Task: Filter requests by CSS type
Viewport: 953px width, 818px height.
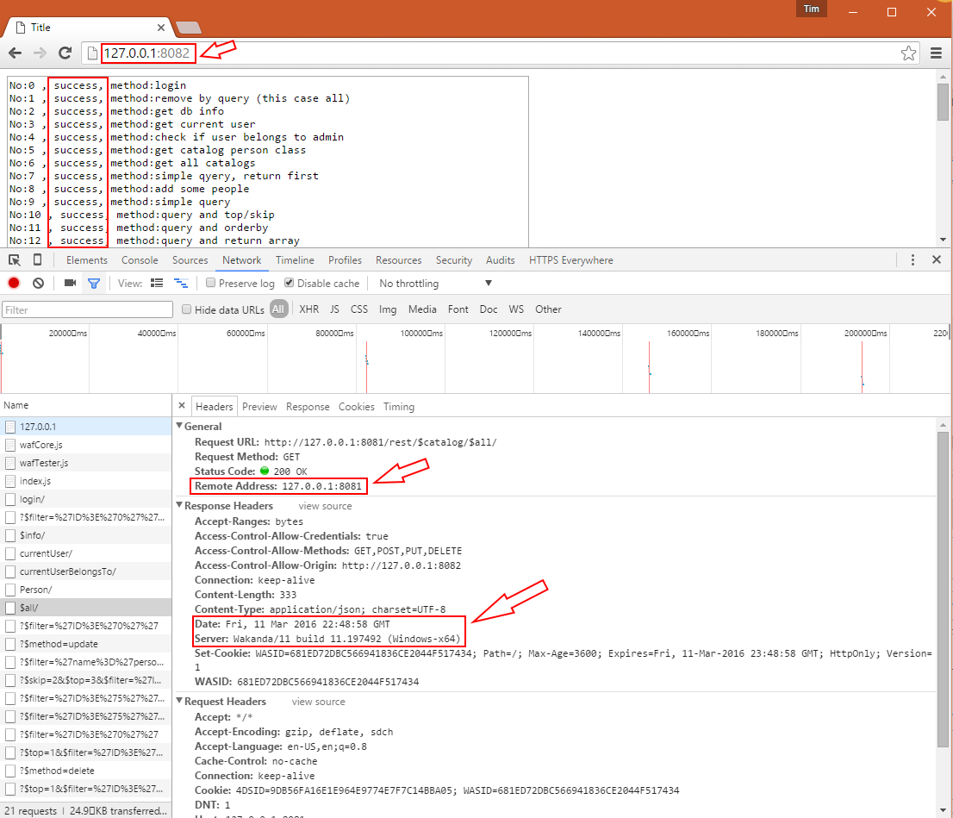Action: click(359, 309)
